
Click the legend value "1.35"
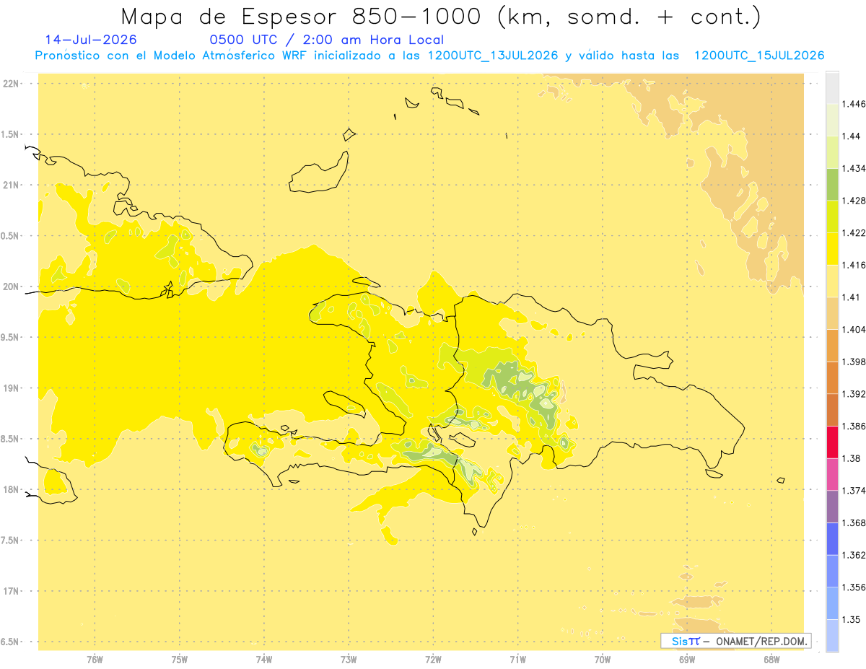coord(851,619)
